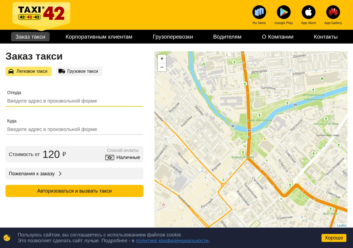Expand Пожелания к заказу section
This screenshot has height=248, width=353.
[x=74, y=174]
